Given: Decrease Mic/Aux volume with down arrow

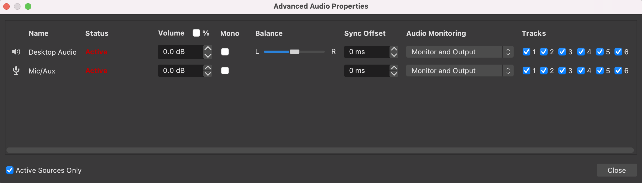Looking at the screenshot, I should (208, 74).
